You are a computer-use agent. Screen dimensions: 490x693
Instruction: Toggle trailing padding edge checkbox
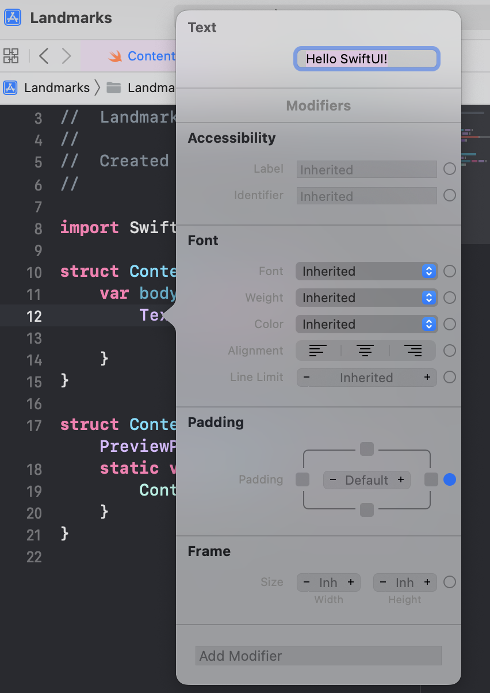[x=431, y=479]
